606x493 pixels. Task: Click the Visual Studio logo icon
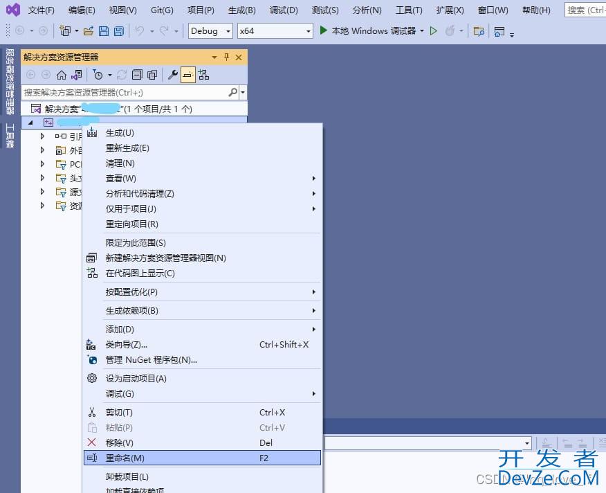tap(13, 10)
